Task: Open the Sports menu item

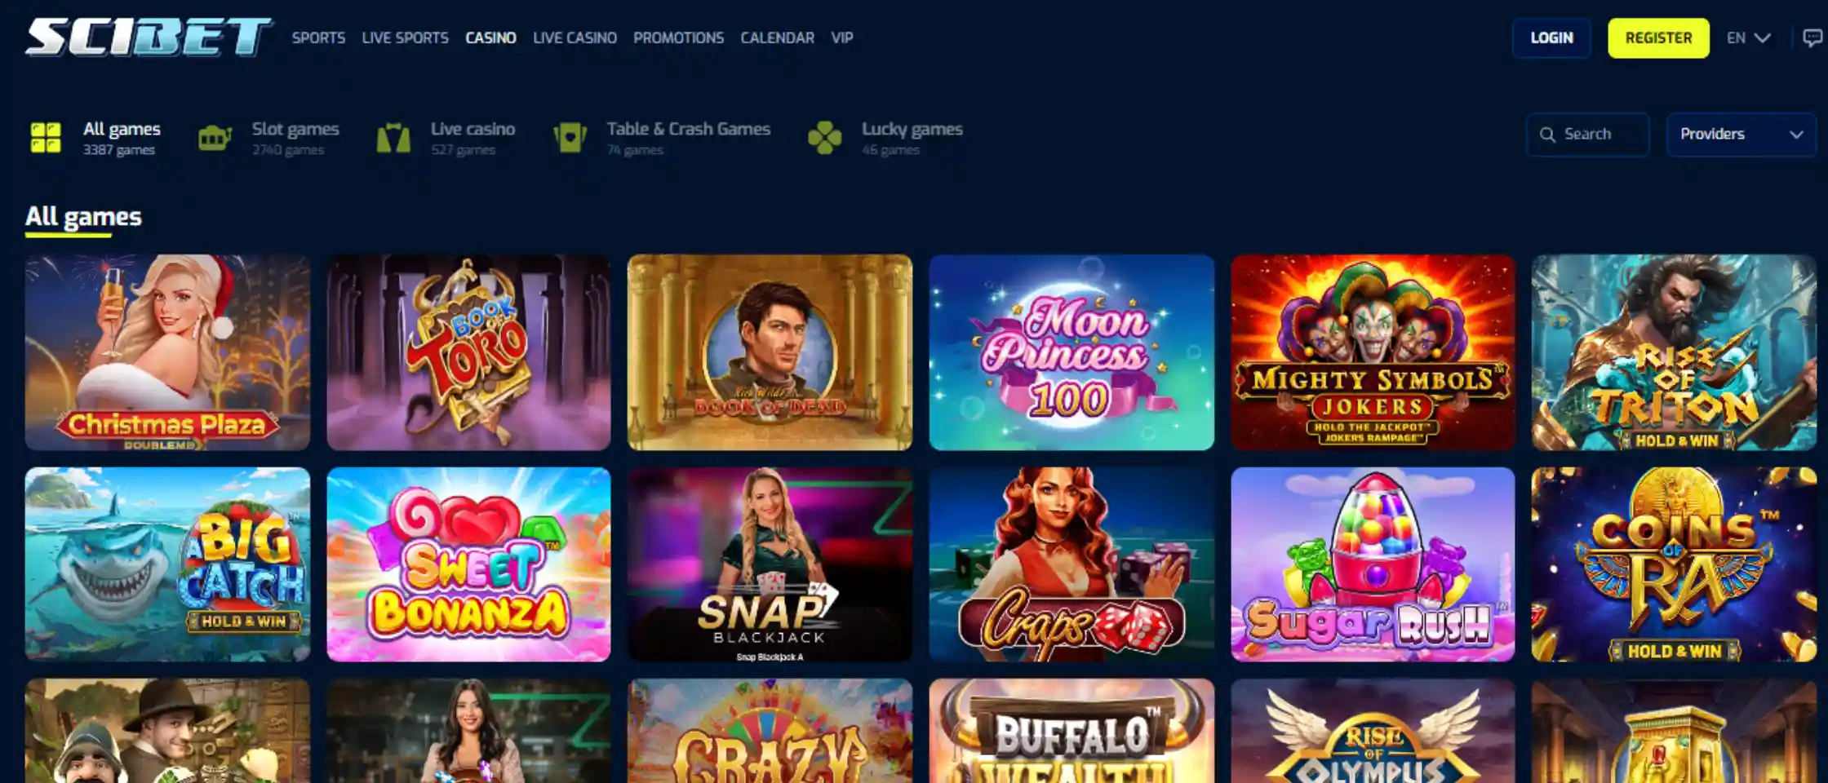Action: tap(318, 38)
